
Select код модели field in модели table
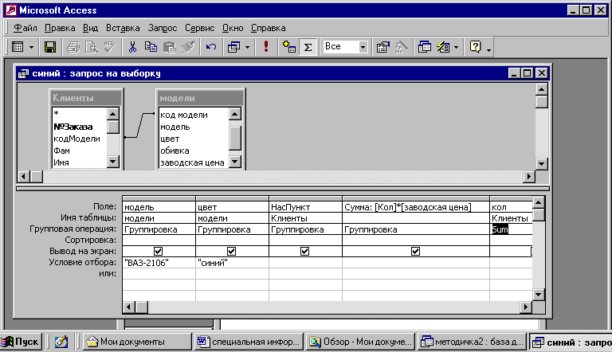point(194,115)
